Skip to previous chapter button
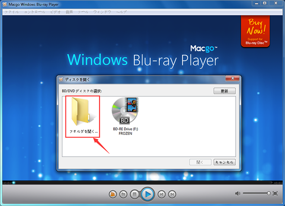 click(161, 194)
